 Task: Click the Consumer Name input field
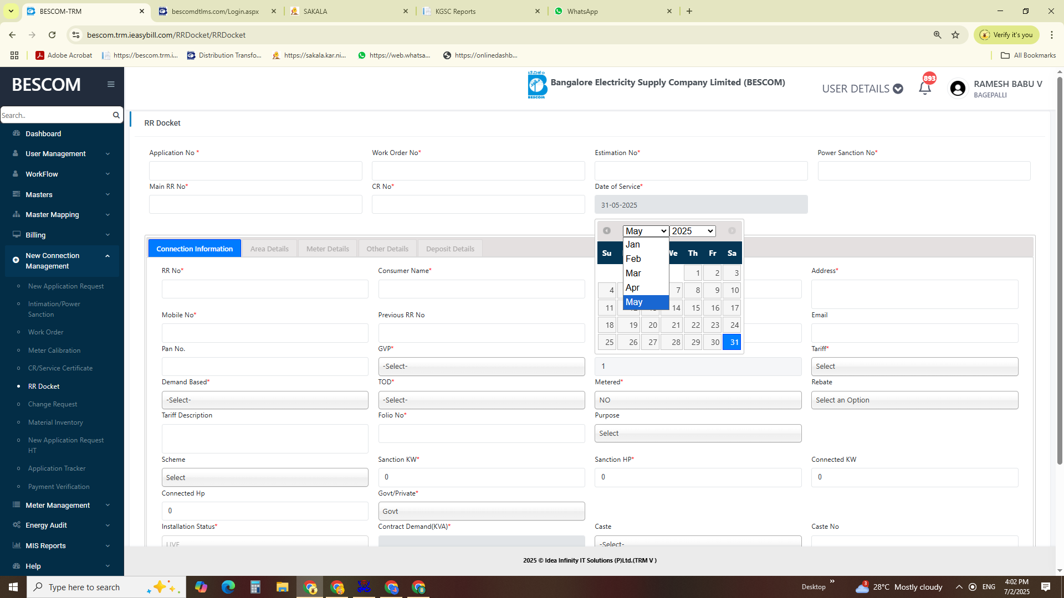tap(482, 289)
